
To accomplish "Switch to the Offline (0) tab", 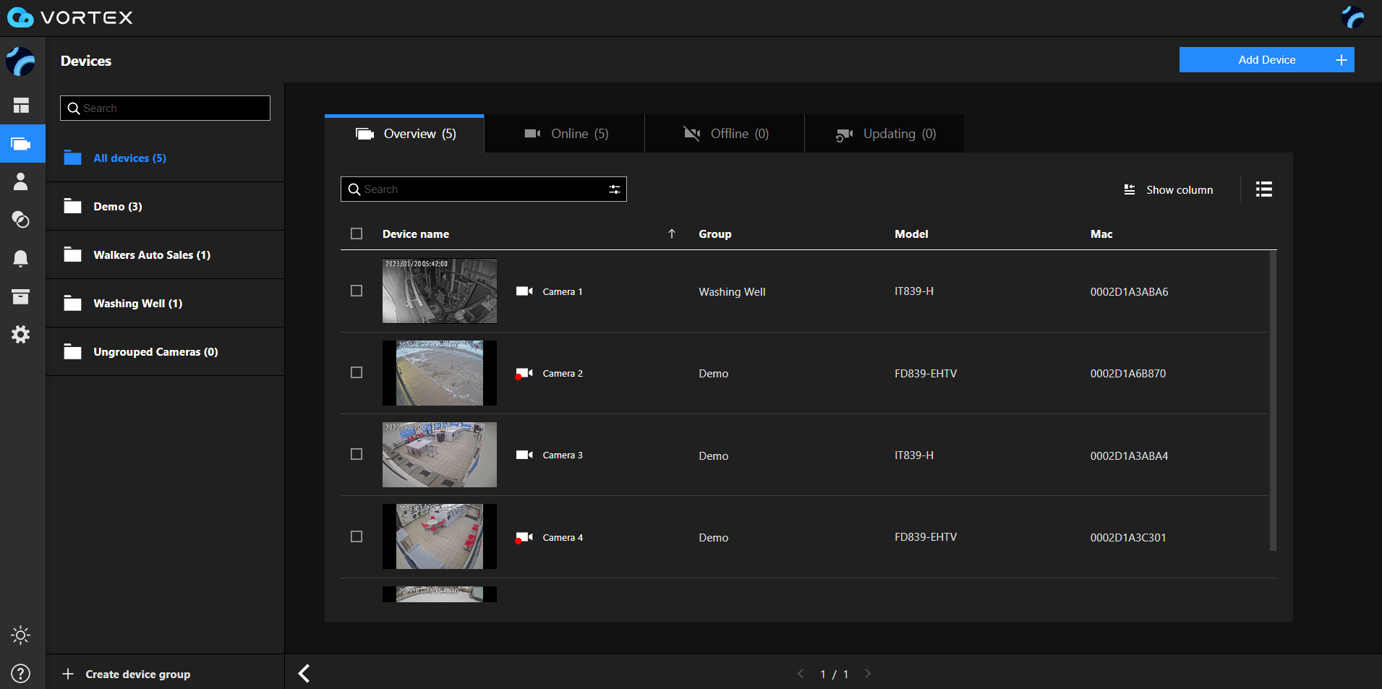I will pyautogui.click(x=725, y=134).
